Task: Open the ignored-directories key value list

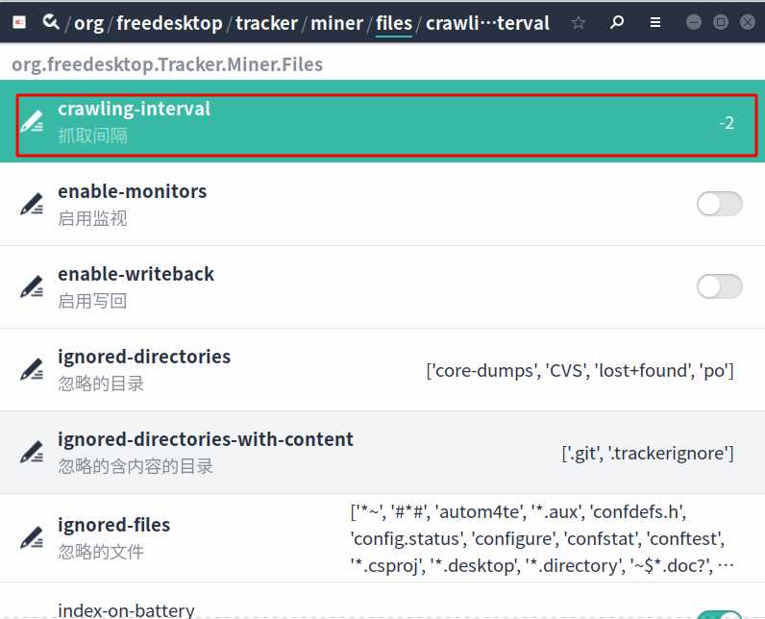Action: coord(580,370)
